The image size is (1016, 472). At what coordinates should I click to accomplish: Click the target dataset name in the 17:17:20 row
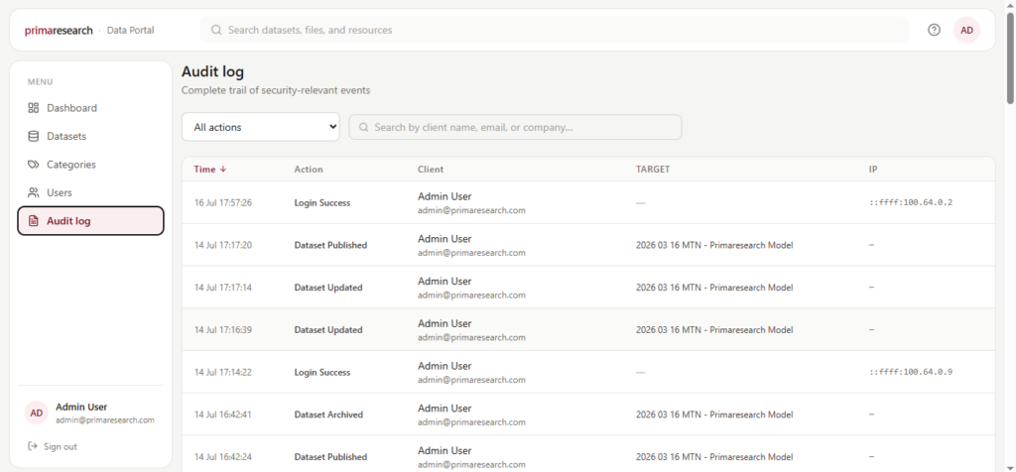coord(714,245)
